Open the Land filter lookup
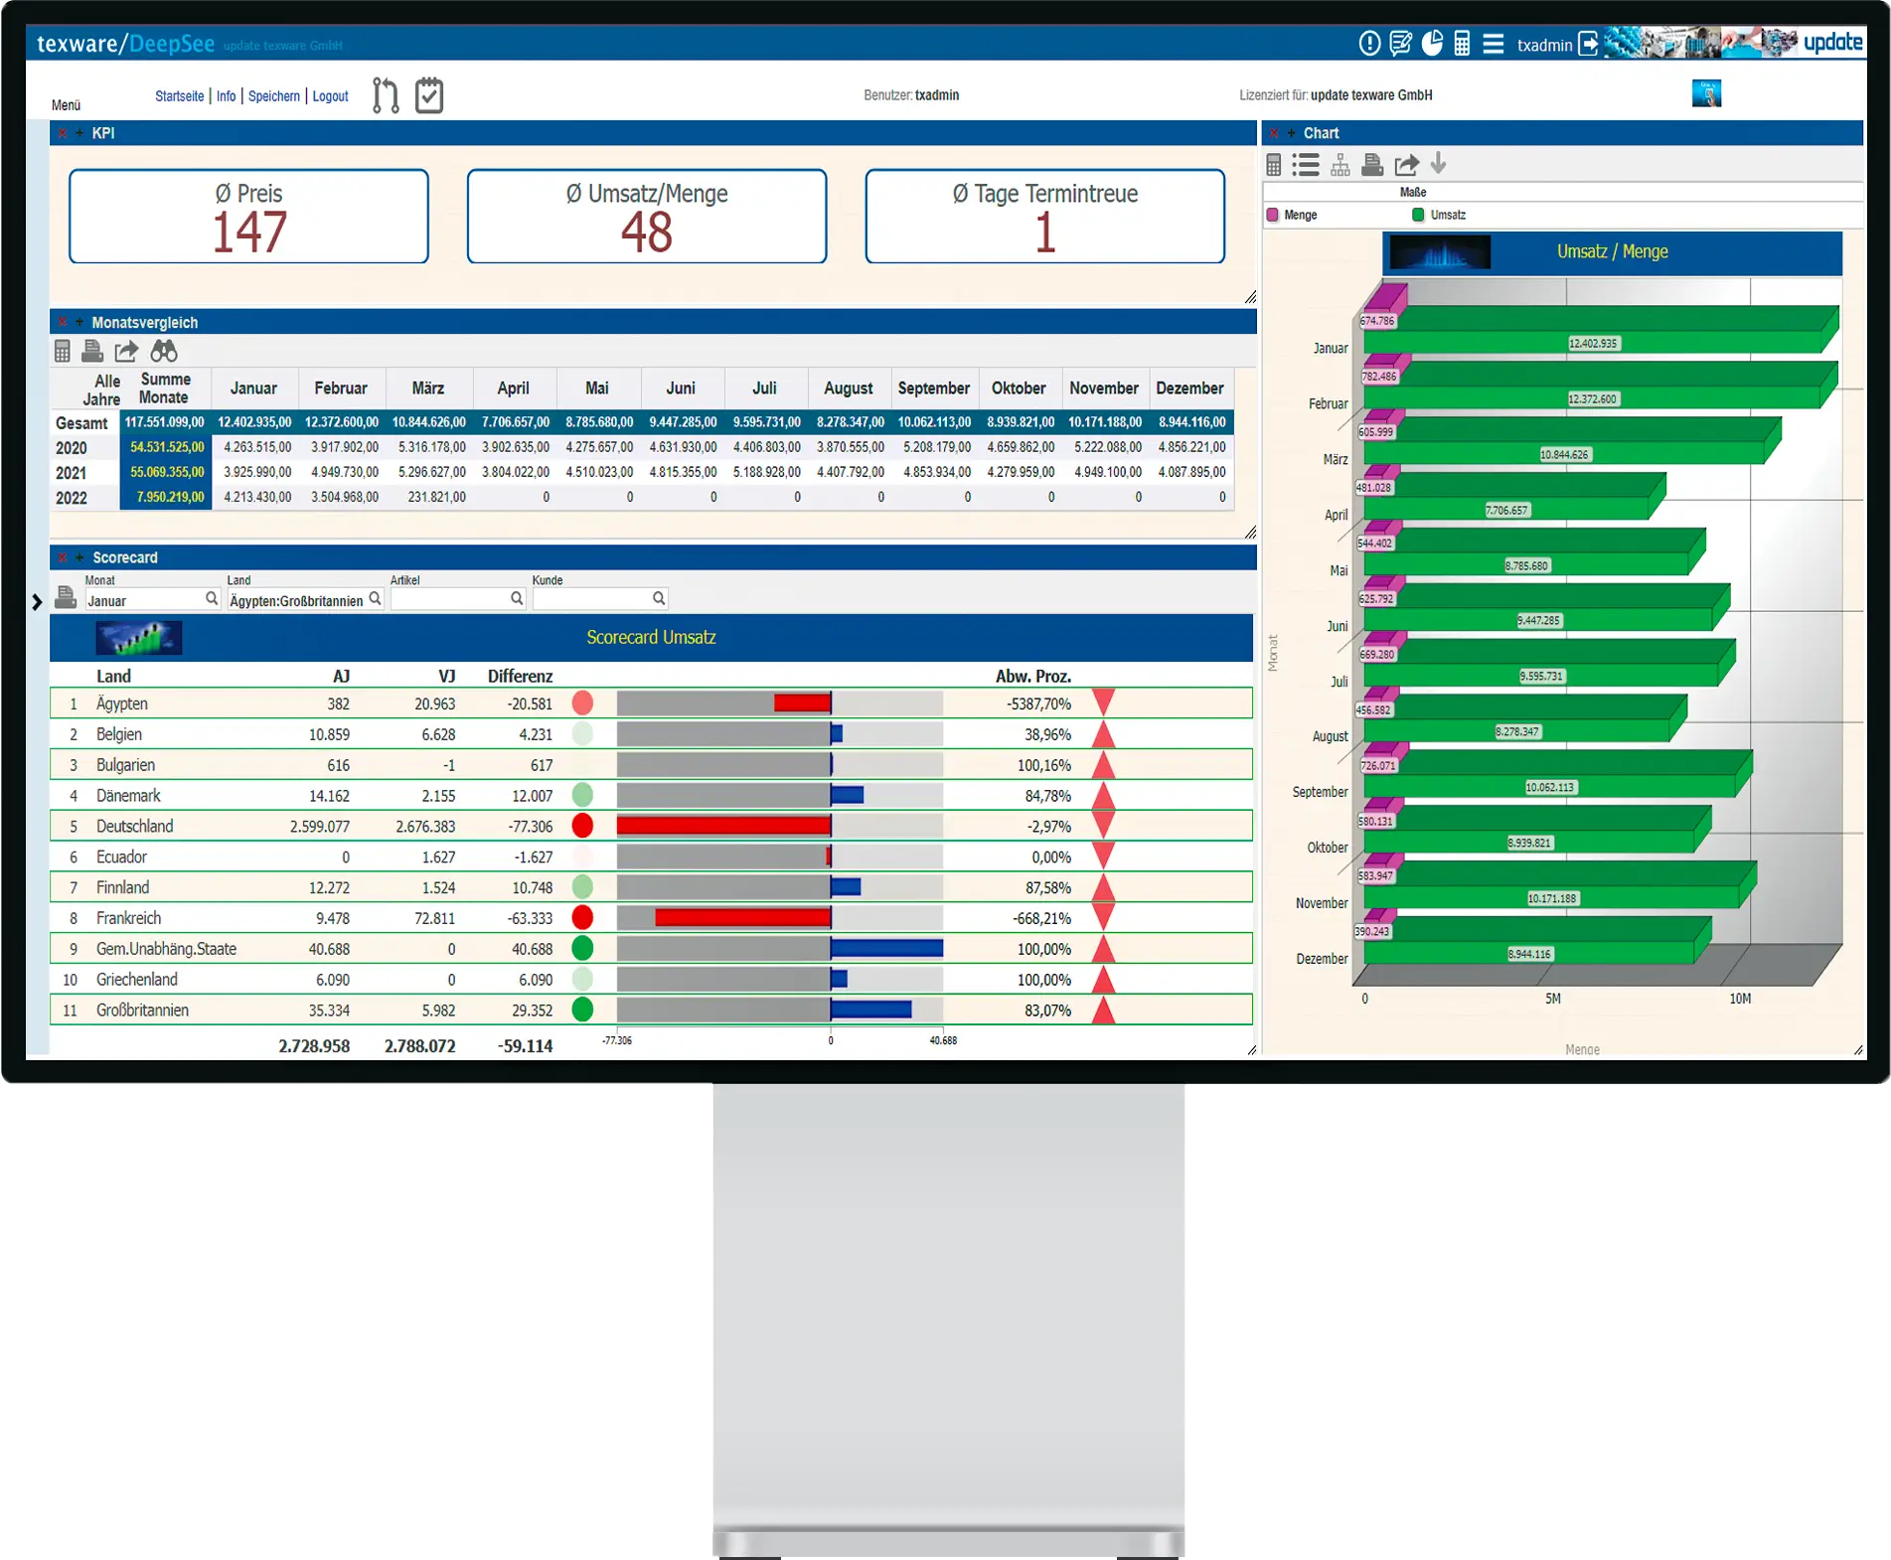This screenshot has height=1560, width=1891. click(x=375, y=598)
